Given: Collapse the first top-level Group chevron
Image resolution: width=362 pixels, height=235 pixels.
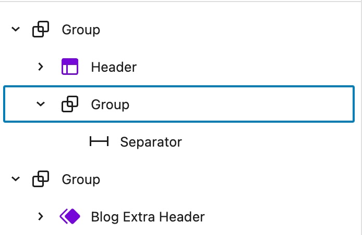Looking at the screenshot, I should click(16, 30).
